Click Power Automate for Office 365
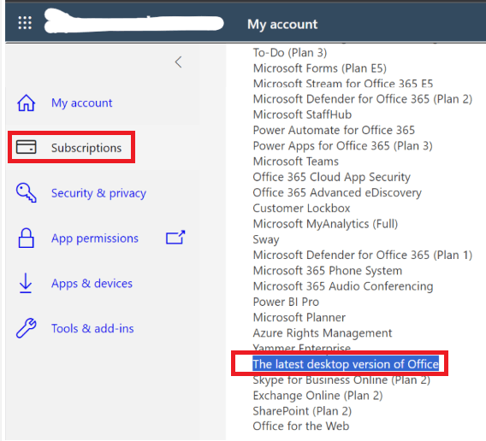Image resolution: width=486 pixels, height=441 pixels. [x=334, y=130]
